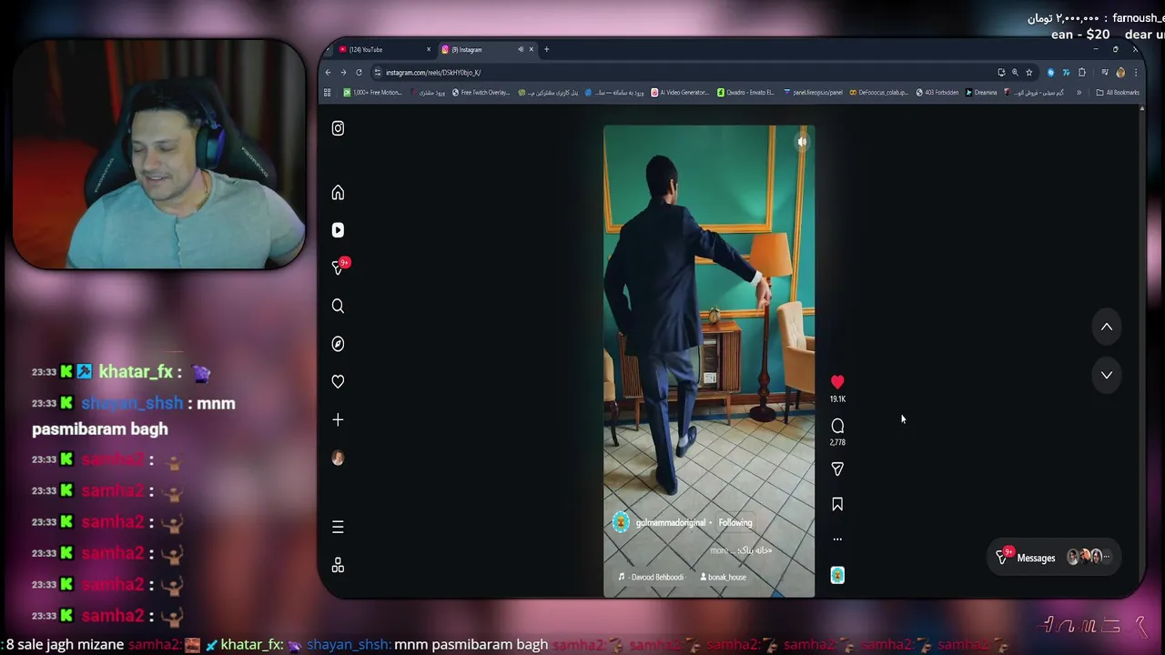Go back in the browser
The image size is (1165, 655).
[329, 73]
